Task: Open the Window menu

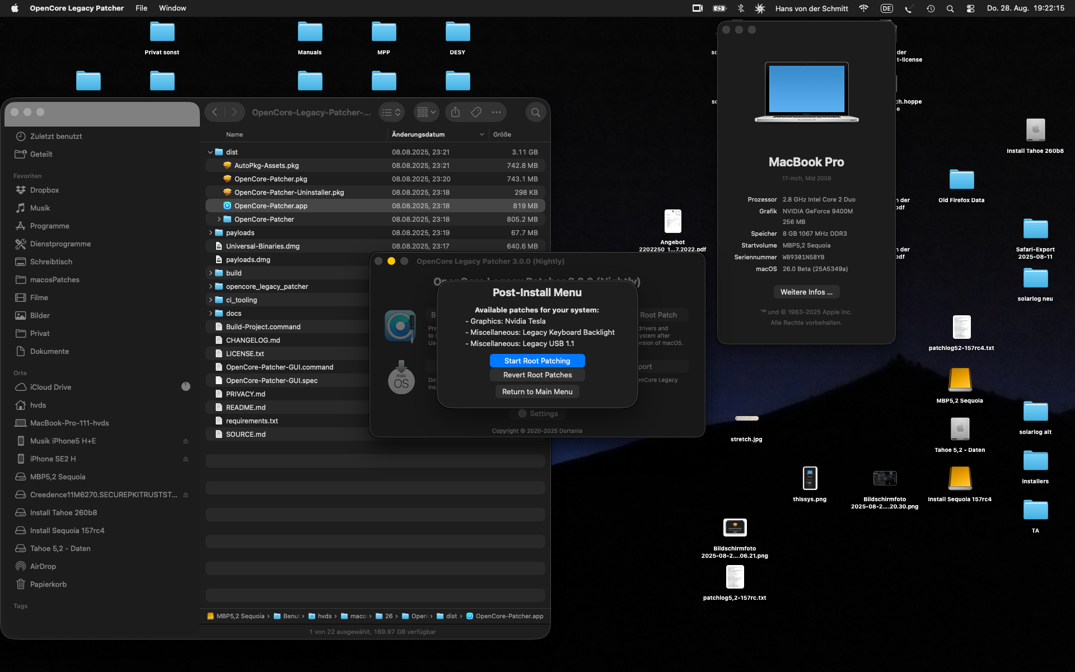Action: coord(172,8)
